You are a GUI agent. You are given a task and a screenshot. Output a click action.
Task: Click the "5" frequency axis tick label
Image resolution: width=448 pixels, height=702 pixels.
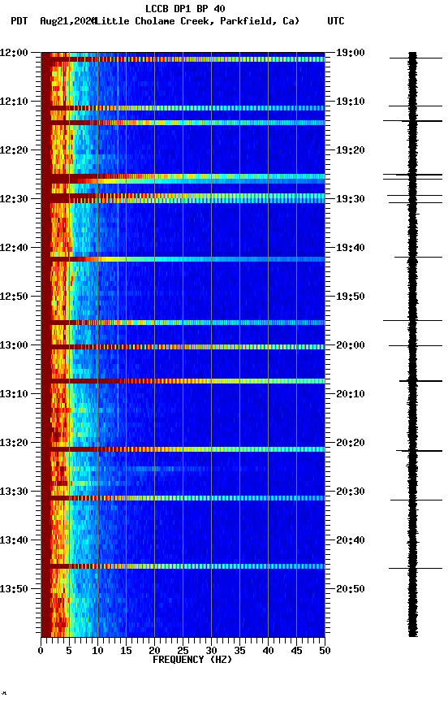(x=69, y=651)
